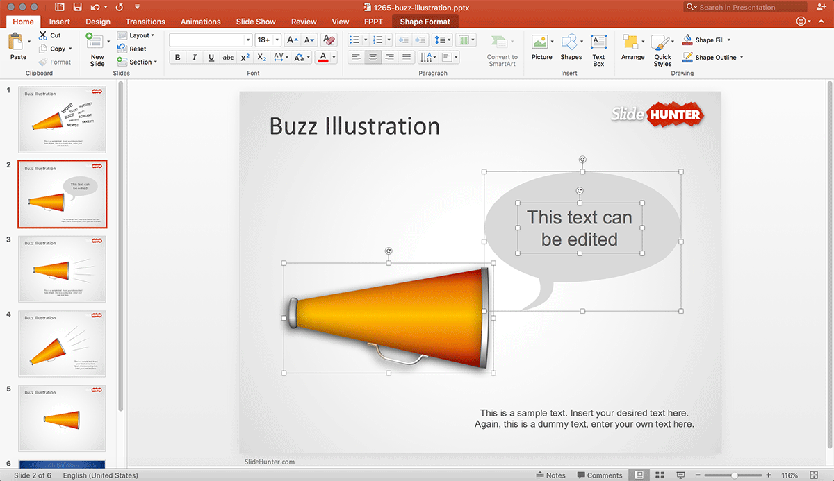Click the Clear Formatting eraser icon
Image resolution: width=834 pixels, height=481 pixels.
(328, 39)
